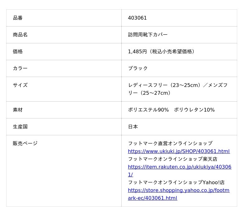Open the ukiuki.jp SHOP product link
This screenshot has height=216, width=249.
pos(179,151)
